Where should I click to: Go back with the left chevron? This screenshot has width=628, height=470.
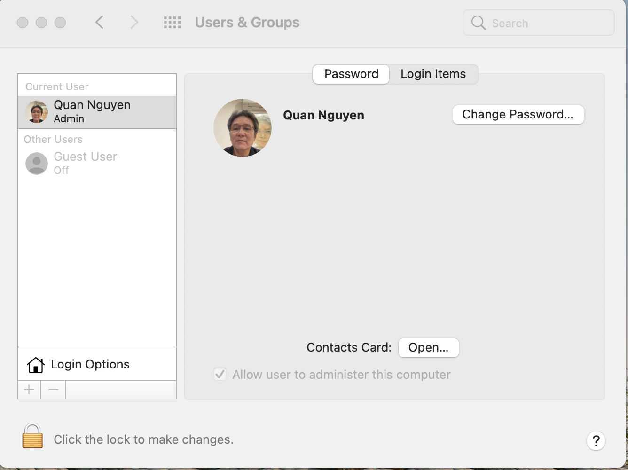99,22
